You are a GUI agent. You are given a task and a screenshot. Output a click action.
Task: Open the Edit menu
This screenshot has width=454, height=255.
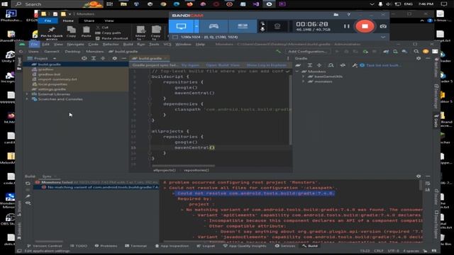45,44
